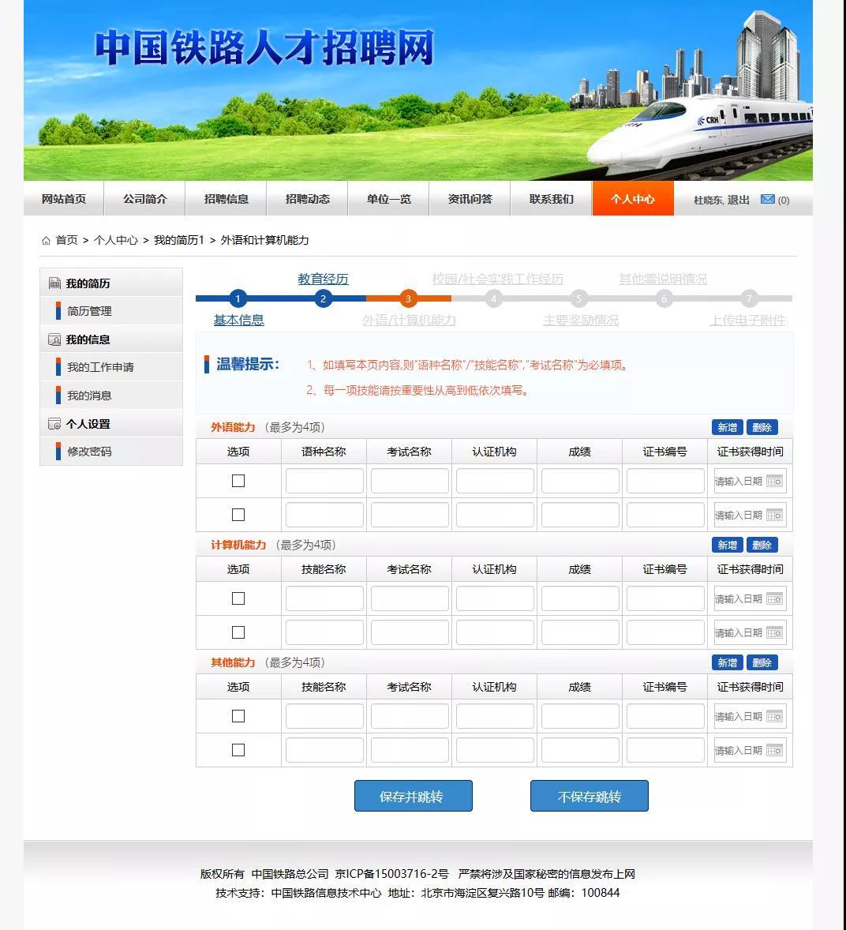Image resolution: width=846 pixels, height=930 pixels.
Task: Click 删除 button for 计算机能力 section
Action: tap(762, 545)
